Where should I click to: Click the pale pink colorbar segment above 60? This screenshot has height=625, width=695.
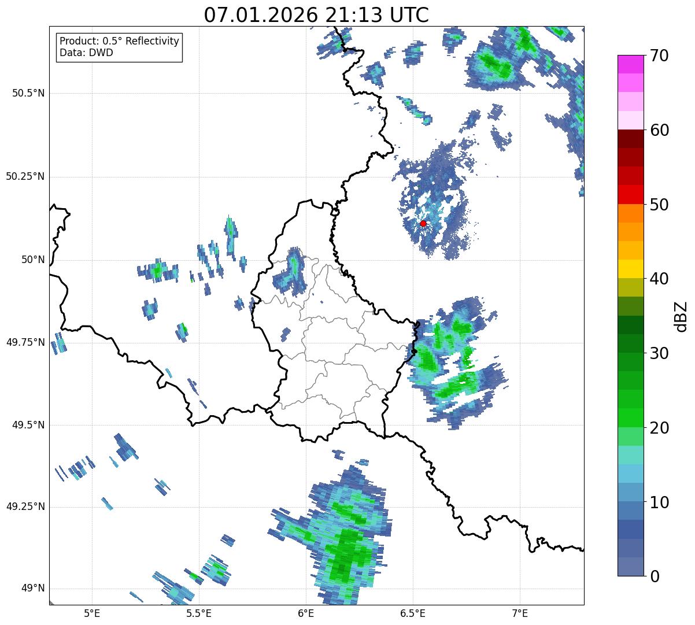point(631,120)
